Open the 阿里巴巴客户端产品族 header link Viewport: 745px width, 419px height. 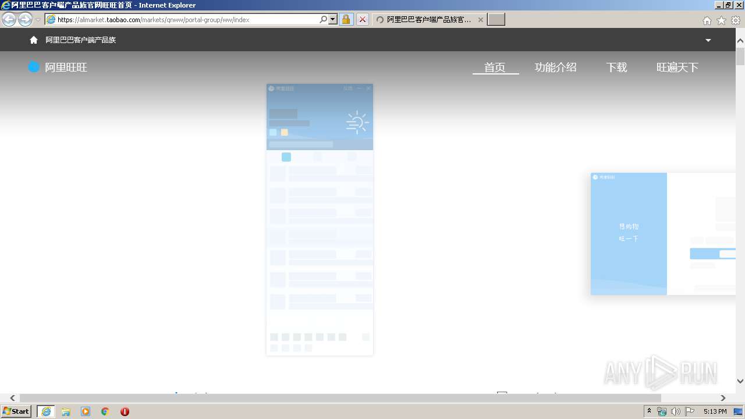coord(81,40)
